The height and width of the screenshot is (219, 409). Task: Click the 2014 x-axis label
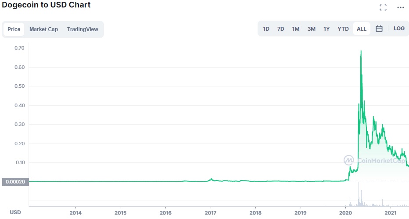tap(75, 213)
